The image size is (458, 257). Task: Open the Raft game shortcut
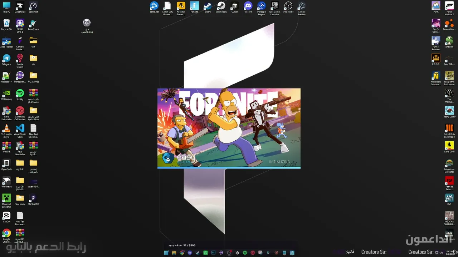(449, 200)
